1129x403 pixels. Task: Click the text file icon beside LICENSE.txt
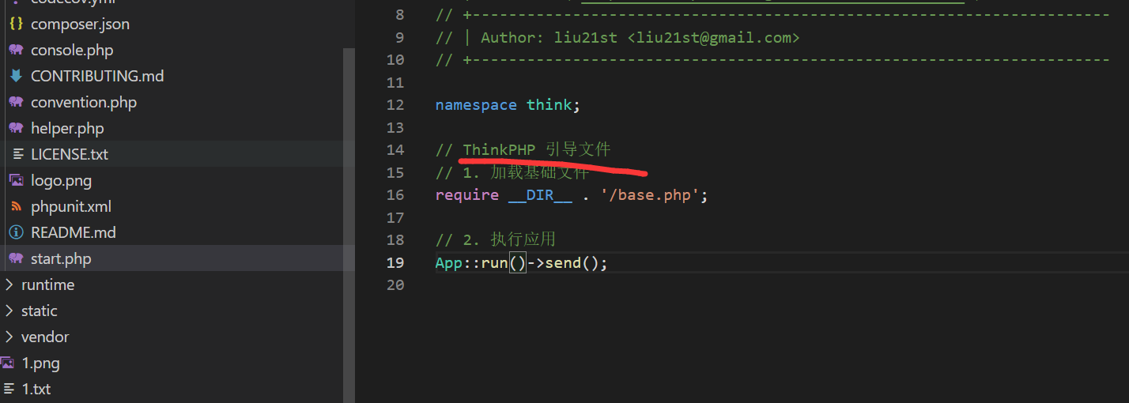coord(18,154)
